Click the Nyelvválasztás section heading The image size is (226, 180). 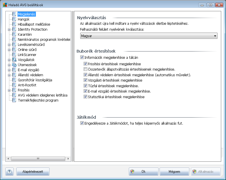point(92,18)
